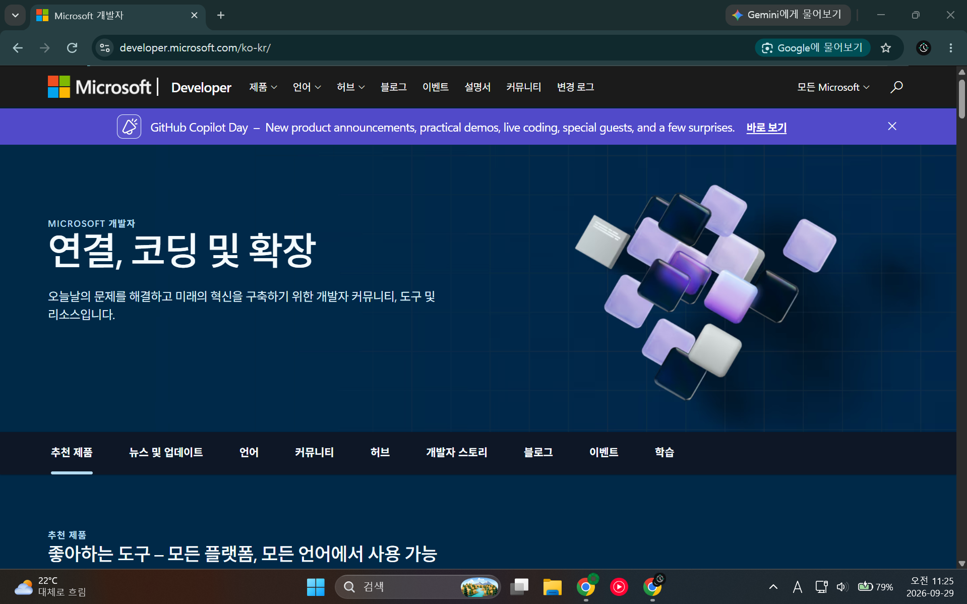967x604 pixels.
Task: Click the 연결, 코딩 및 확장 heading
Action: [x=182, y=250]
